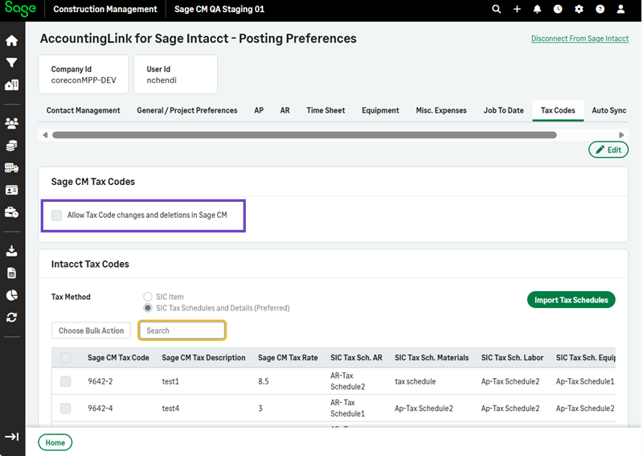Click the plus add icon in top bar
Screen dimensions: 643x456
pos(517,9)
